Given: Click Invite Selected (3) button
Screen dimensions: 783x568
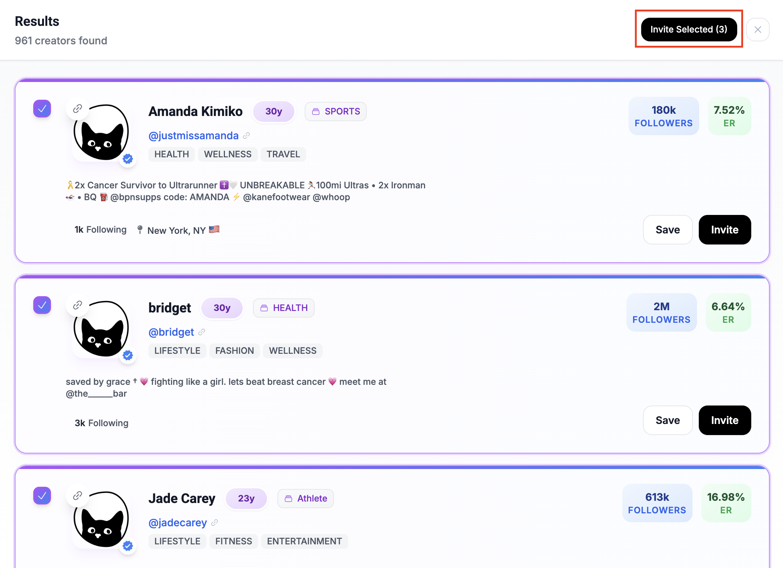Looking at the screenshot, I should (689, 30).
